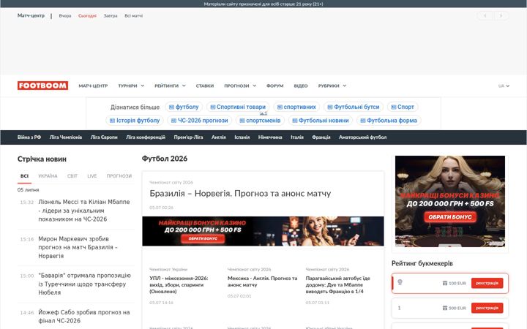This screenshot has width=527, height=329.
Task: Click the спортивних ad chip
Action: (296, 107)
